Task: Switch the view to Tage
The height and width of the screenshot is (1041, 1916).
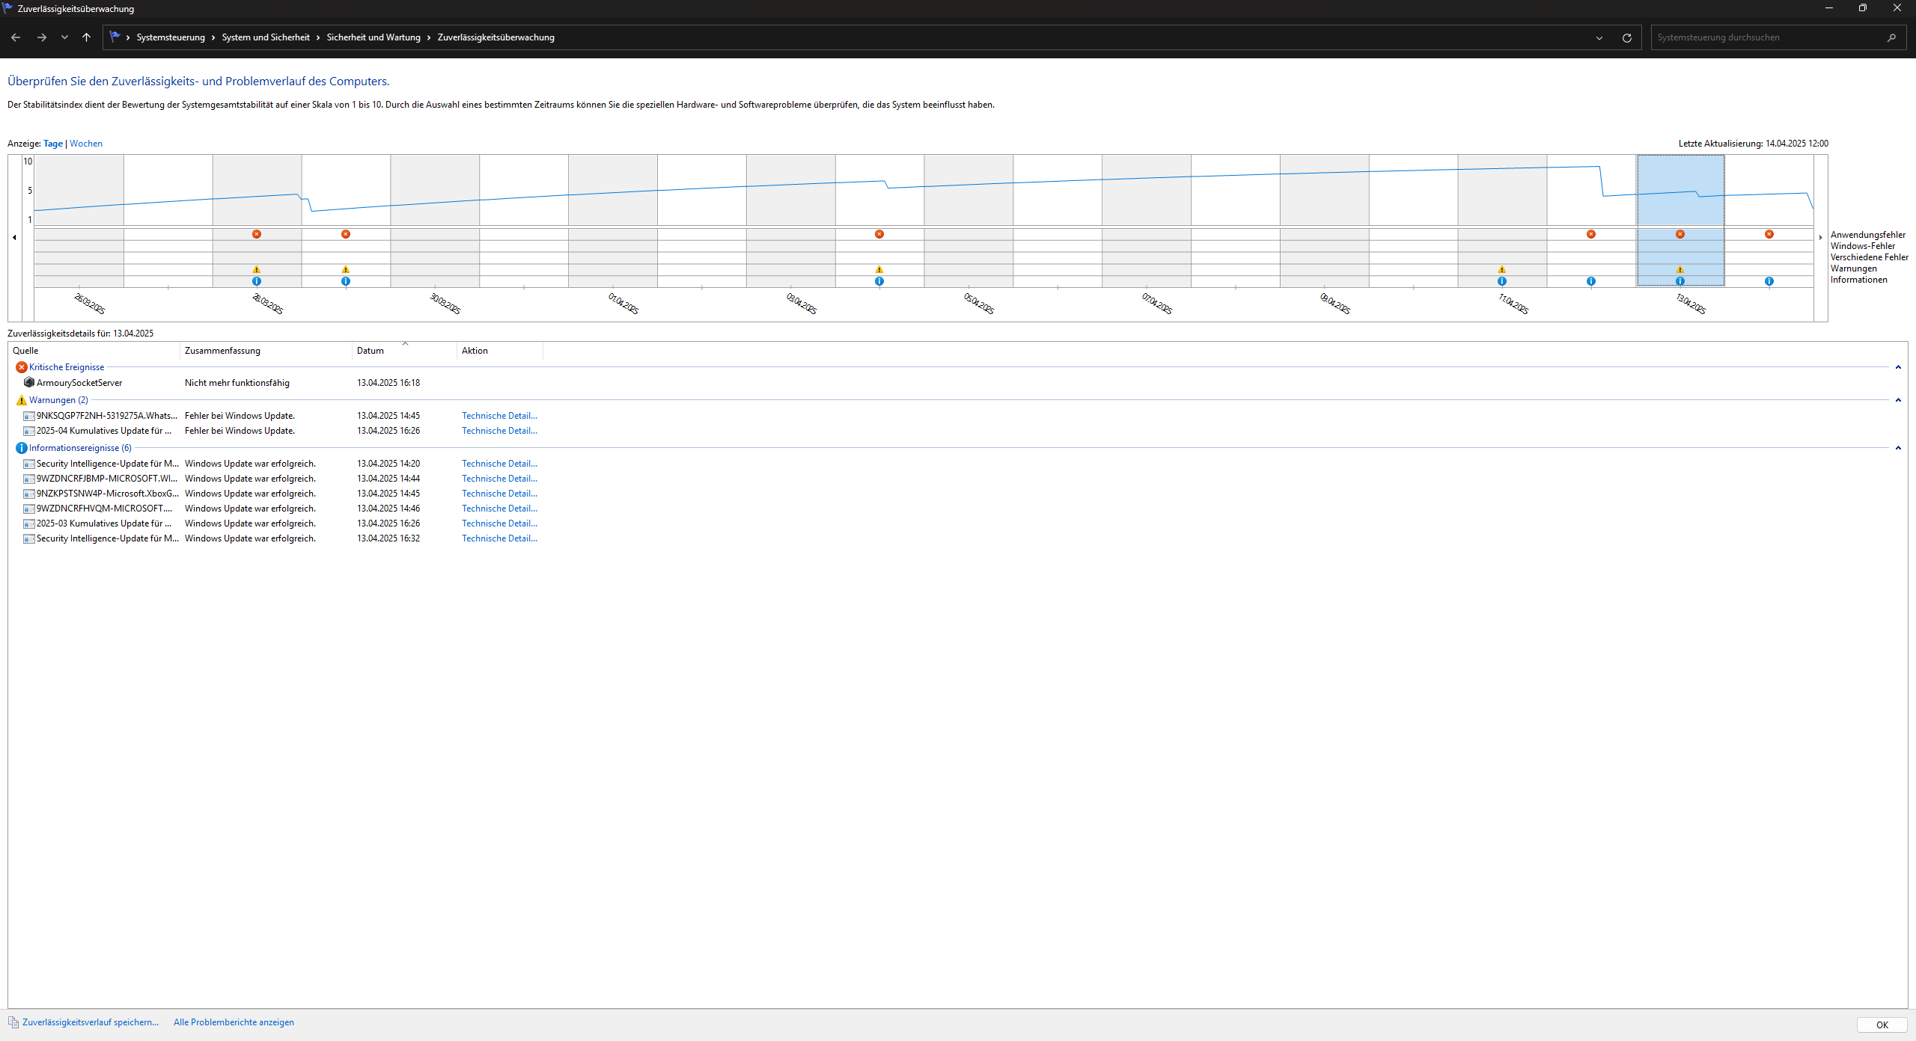Action: point(53,144)
